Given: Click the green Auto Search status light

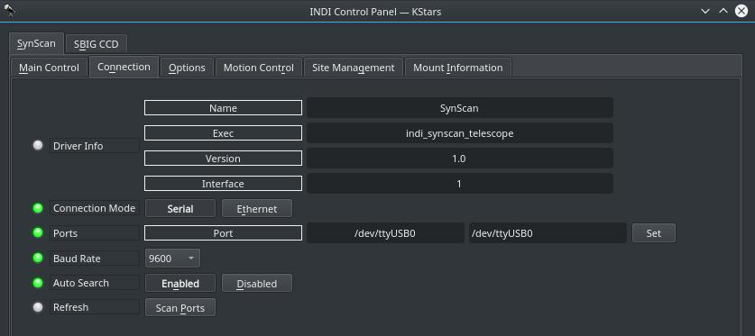Looking at the screenshot, I should pyautogui.click(x=38, y=283).
